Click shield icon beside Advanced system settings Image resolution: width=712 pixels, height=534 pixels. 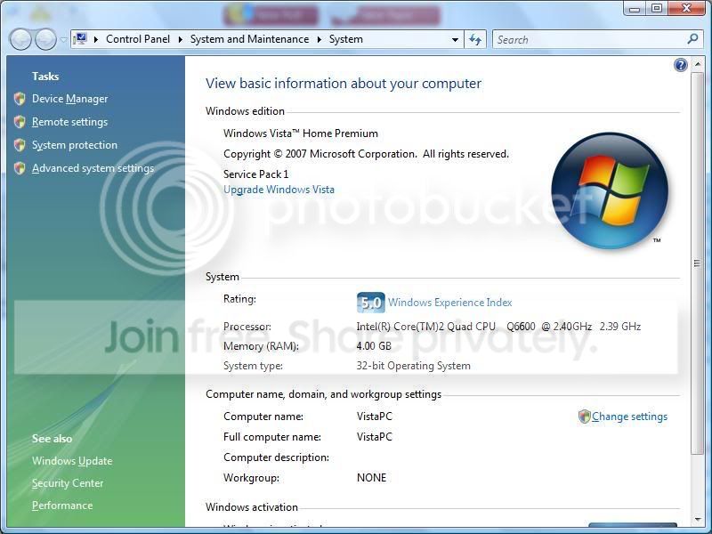20,168
